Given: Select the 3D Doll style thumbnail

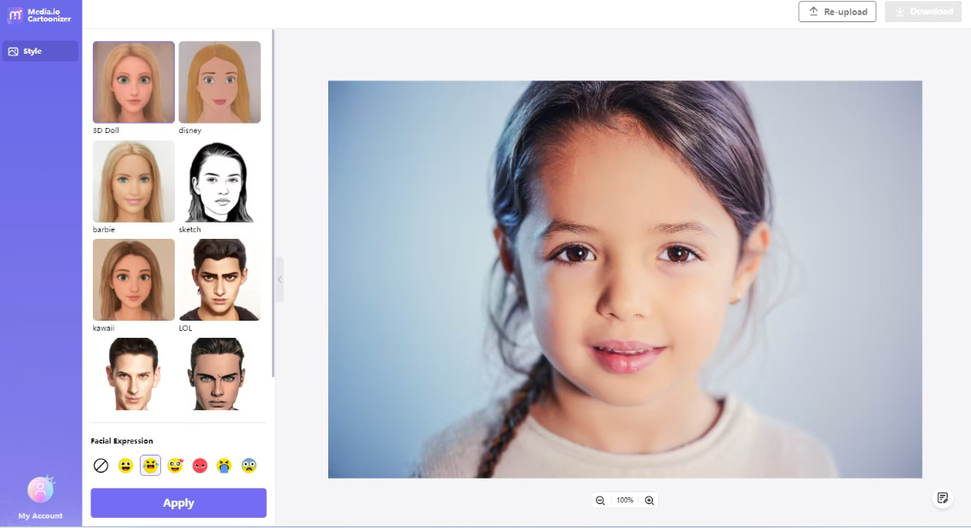Looking at the screenshot, I should tap(134, 82).
